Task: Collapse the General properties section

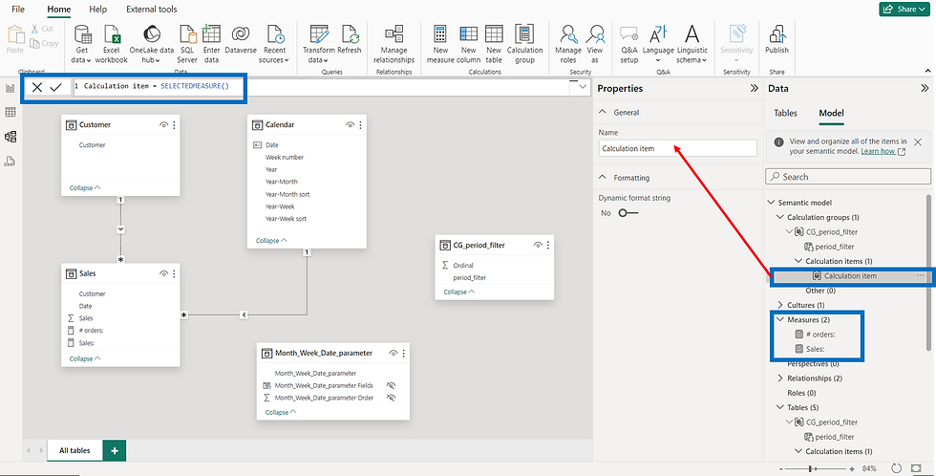Action: click(x=603, y=112)
